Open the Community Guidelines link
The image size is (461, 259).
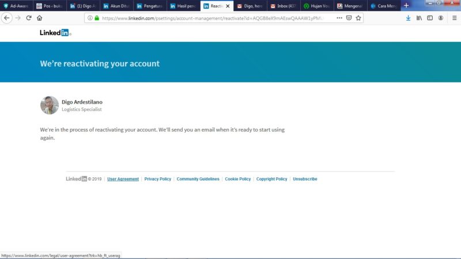pos(198,179)
